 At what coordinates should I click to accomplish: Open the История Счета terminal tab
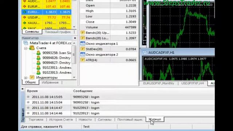coord(61,120)
